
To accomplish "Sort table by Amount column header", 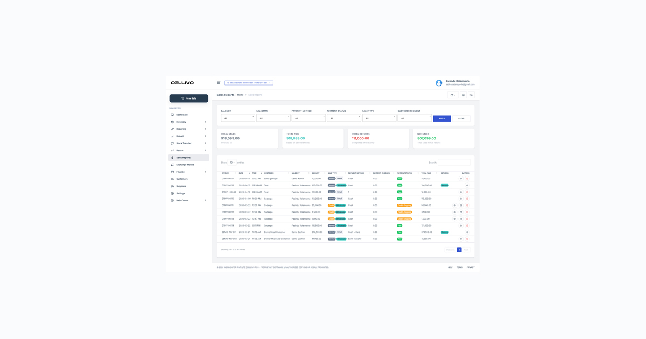I will pos(318,173).
